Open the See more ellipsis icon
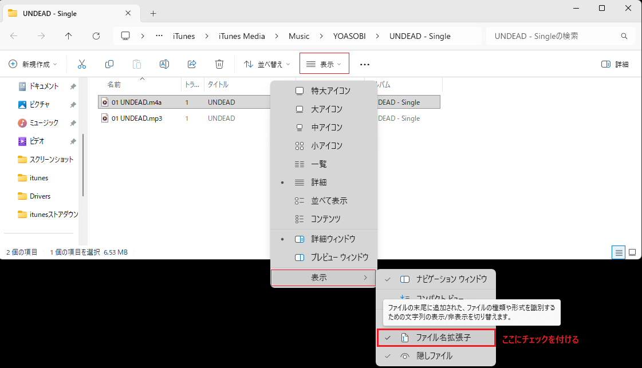 (x=365, y=64)
